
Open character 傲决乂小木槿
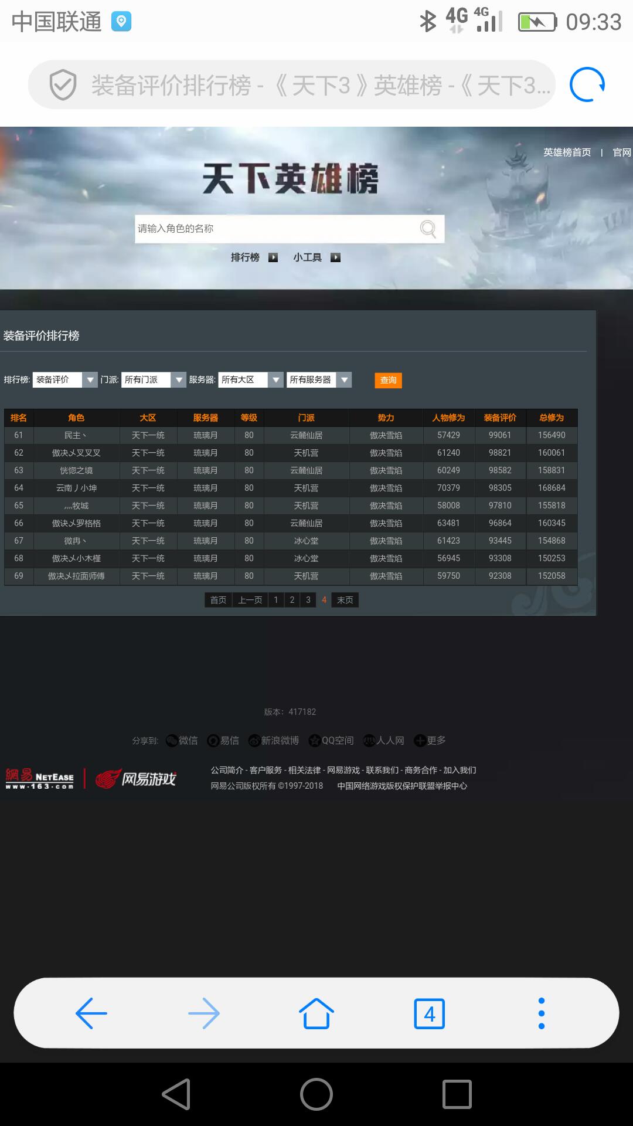[76, 558]
